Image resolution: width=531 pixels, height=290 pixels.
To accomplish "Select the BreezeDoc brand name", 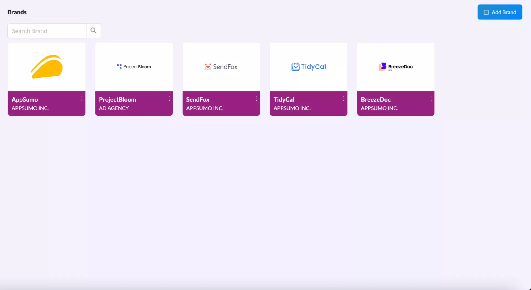I will coord(376,100).
